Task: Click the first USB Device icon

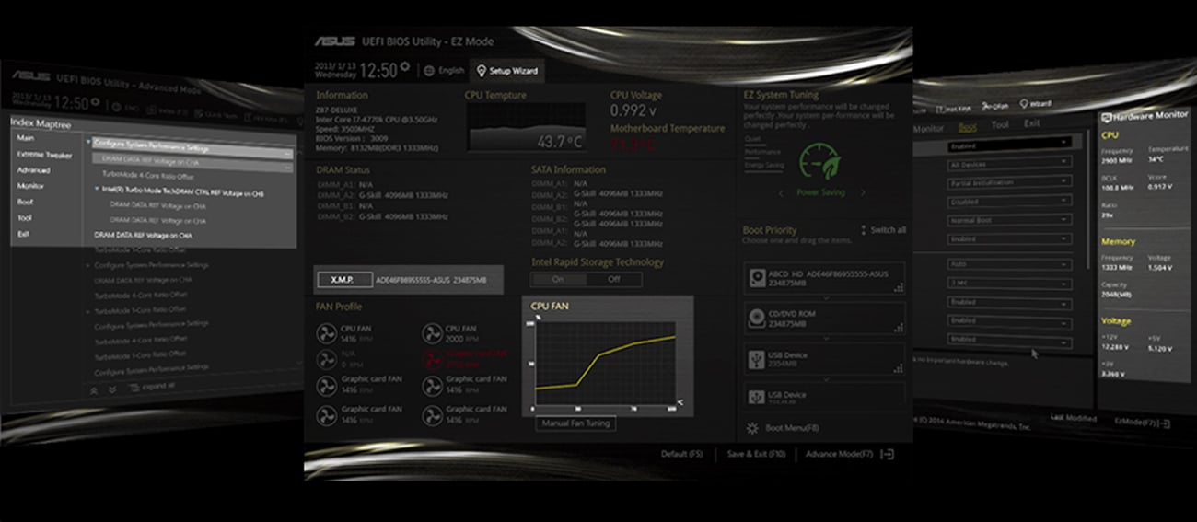Action: pos(756,358)
